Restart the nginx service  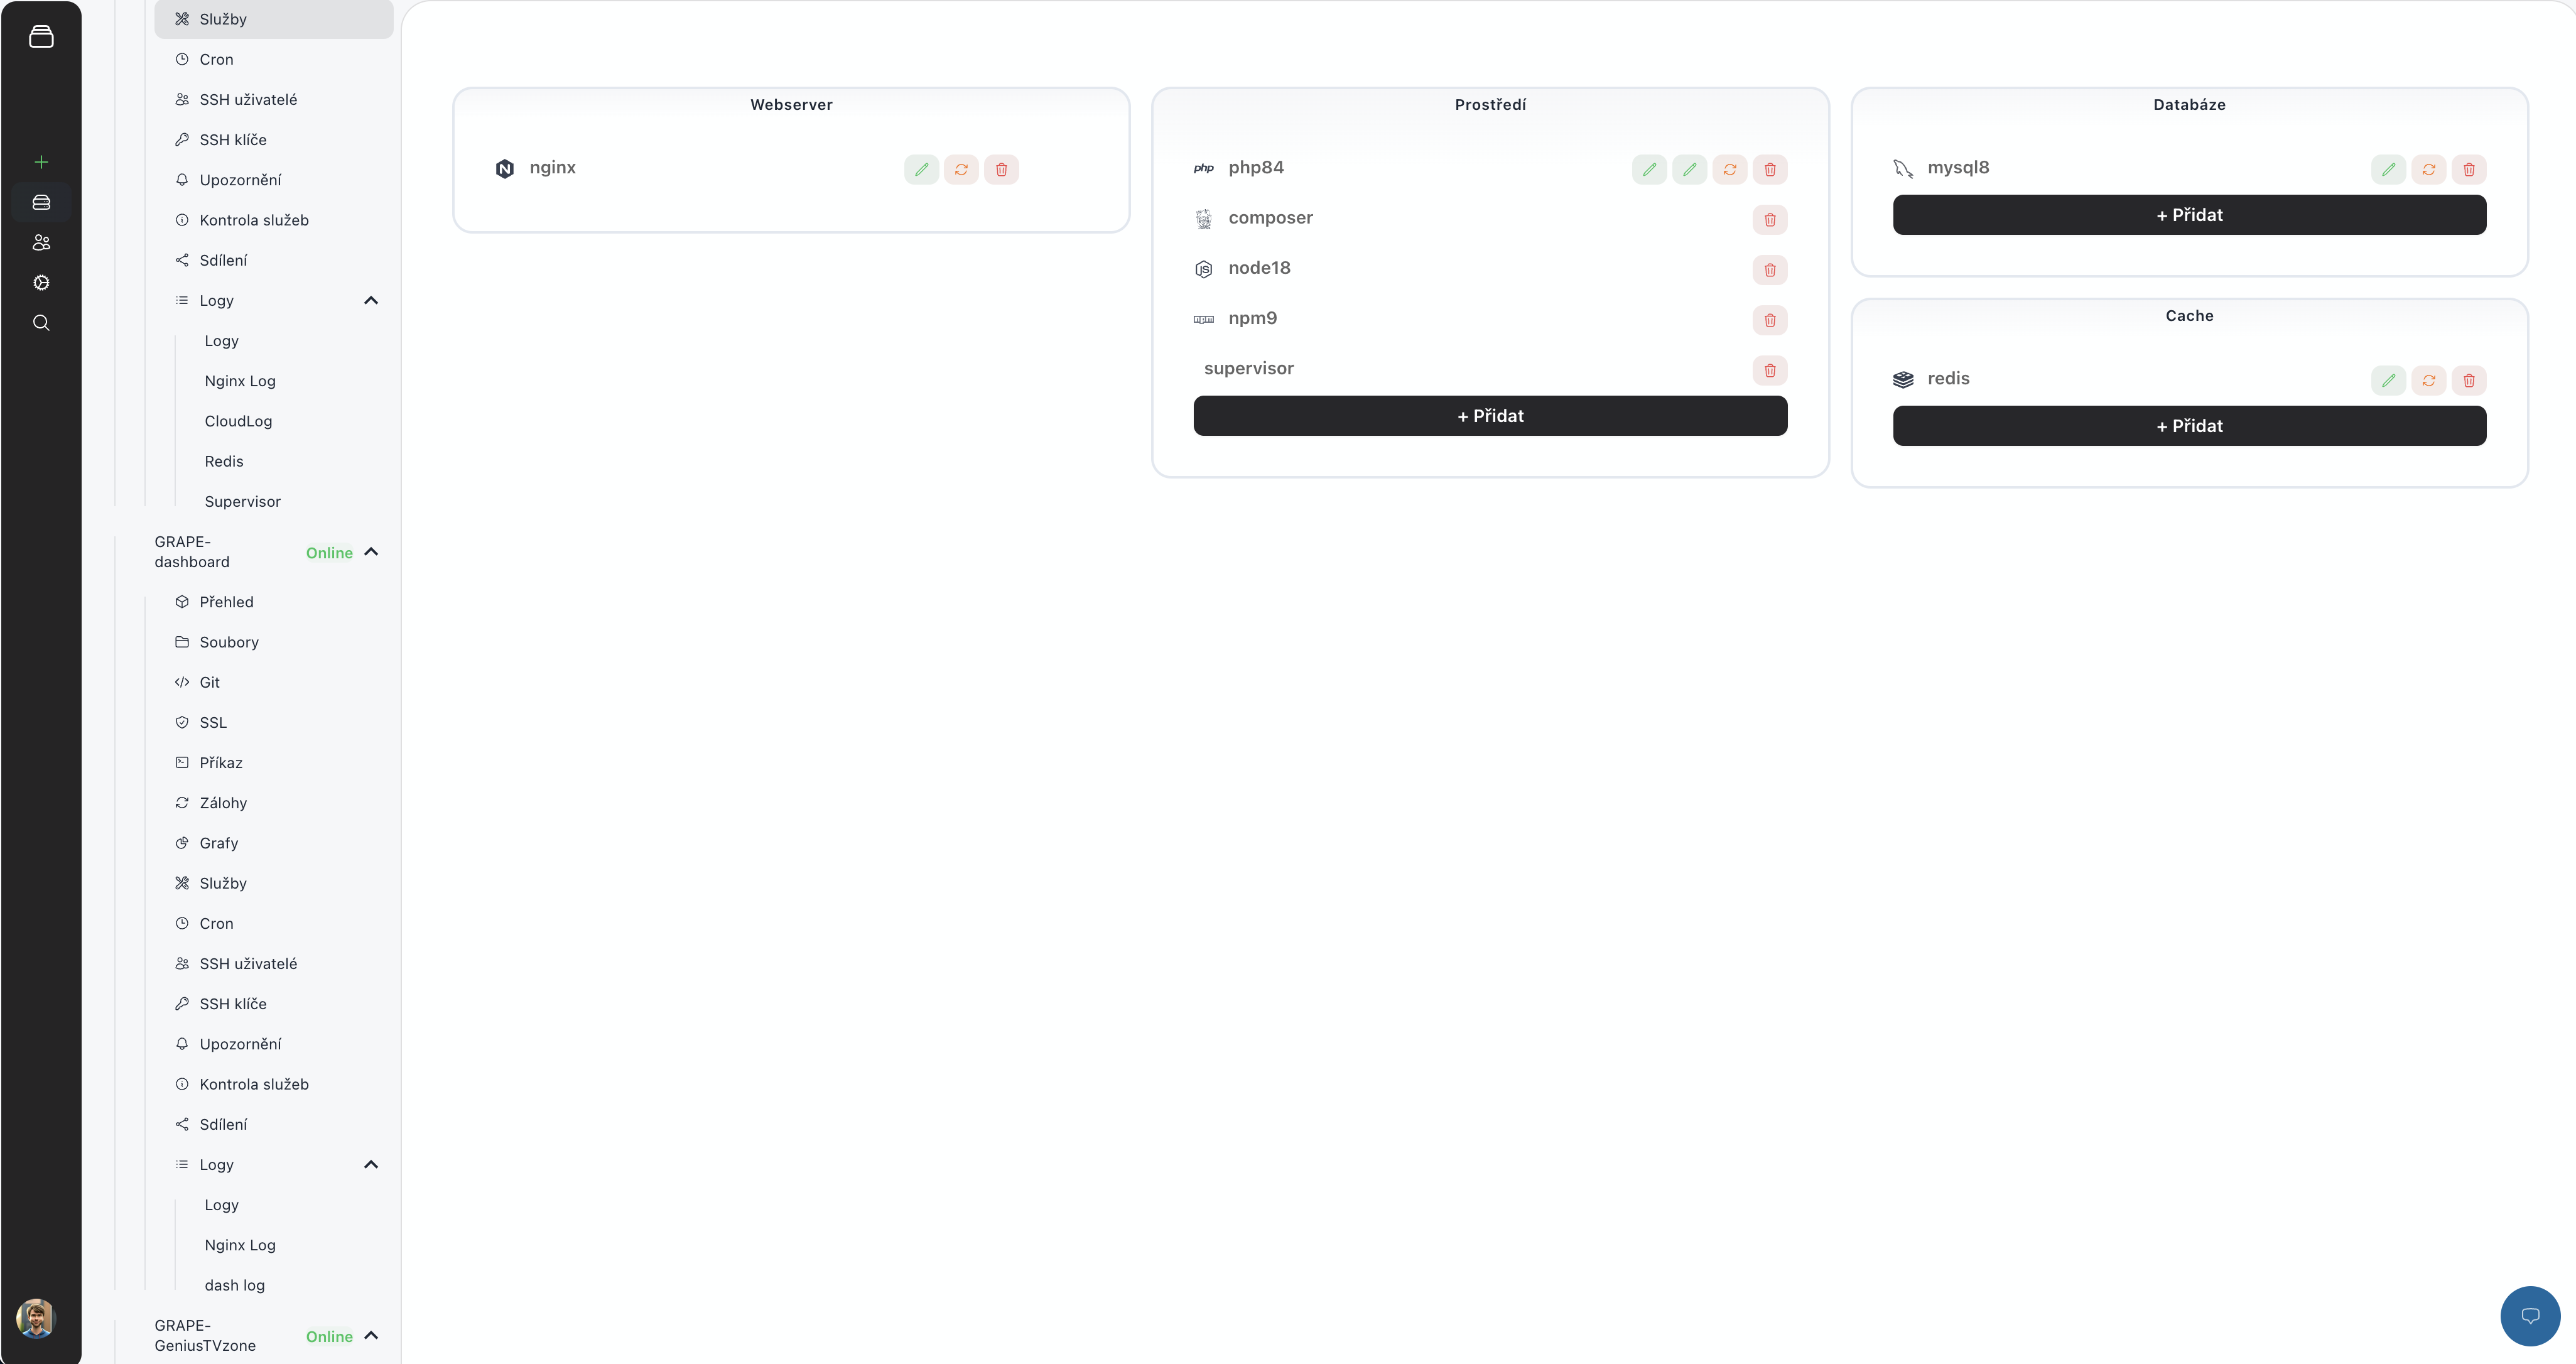tap(961, 169)
